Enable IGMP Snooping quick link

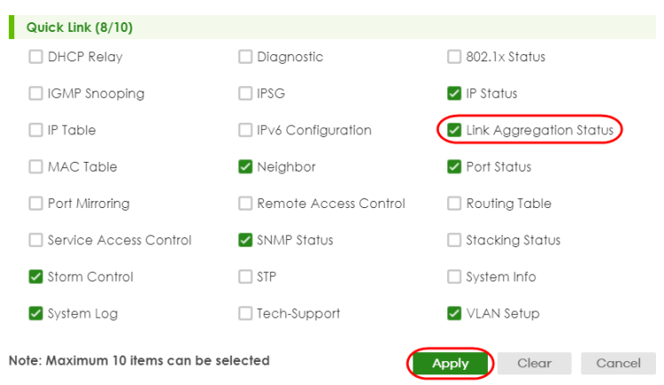tap(36, 93)
